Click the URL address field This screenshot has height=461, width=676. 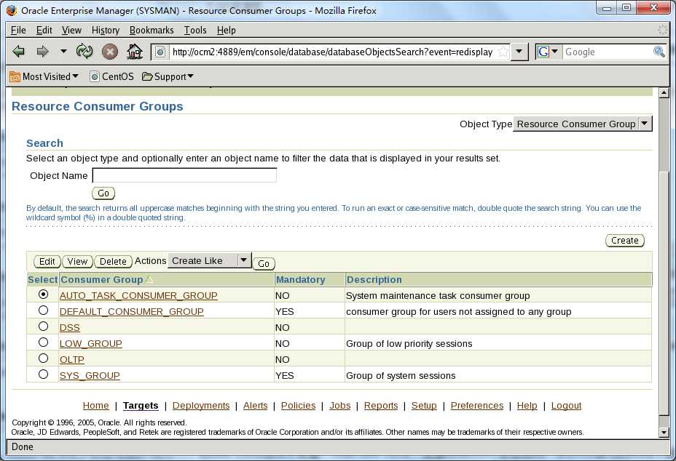332,52
